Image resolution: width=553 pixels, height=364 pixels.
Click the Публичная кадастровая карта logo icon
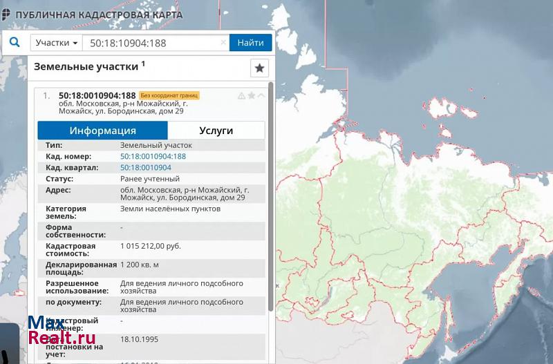(x=6, y=14)
